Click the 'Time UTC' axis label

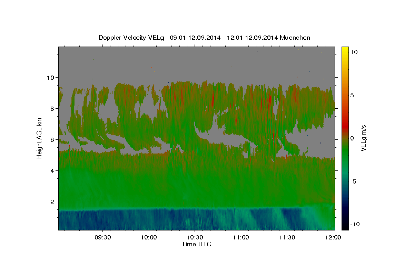tap(196, 244)
